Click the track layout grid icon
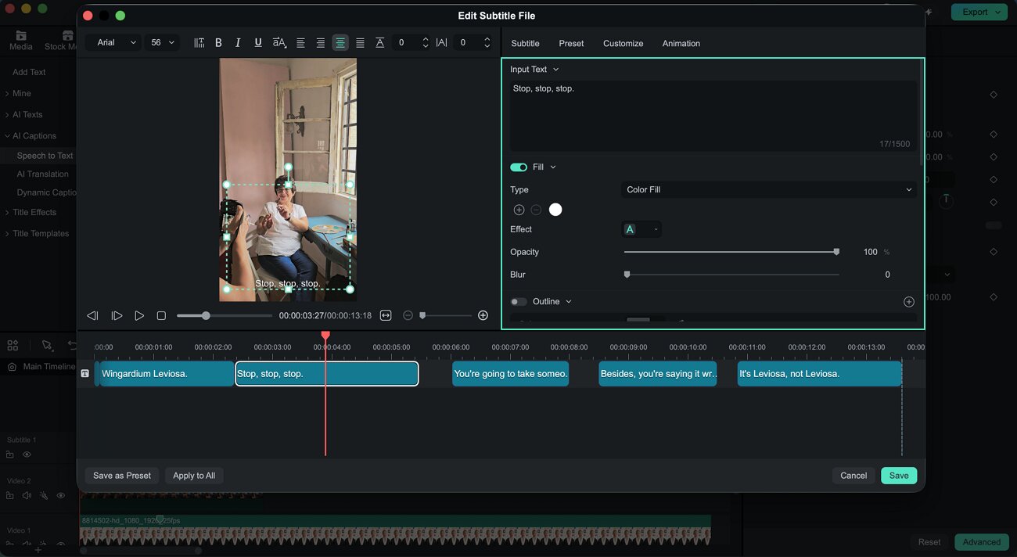This screenshot has height=557, width=1017. 13,345
